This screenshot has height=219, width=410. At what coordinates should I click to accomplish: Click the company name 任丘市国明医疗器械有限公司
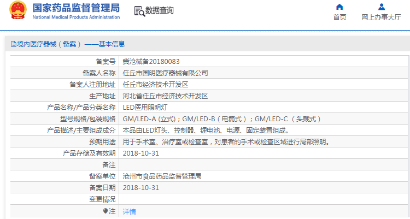pyautogui.click(x=165, y=73)
